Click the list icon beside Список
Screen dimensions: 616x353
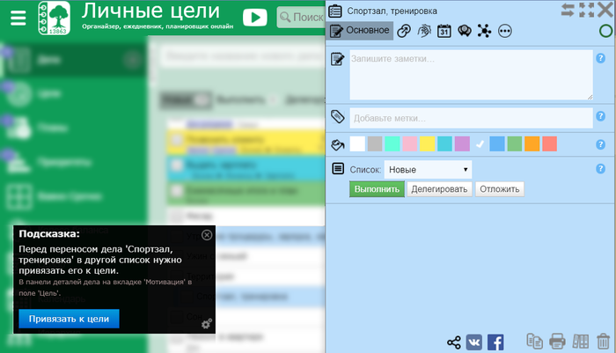pos(338,169)
